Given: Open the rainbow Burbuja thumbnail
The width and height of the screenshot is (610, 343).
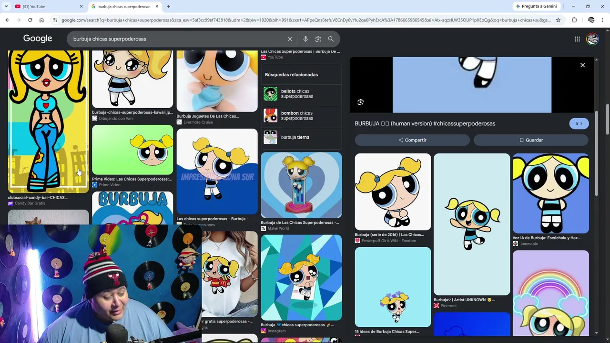Looking at the screenshot, I should 550,293.
